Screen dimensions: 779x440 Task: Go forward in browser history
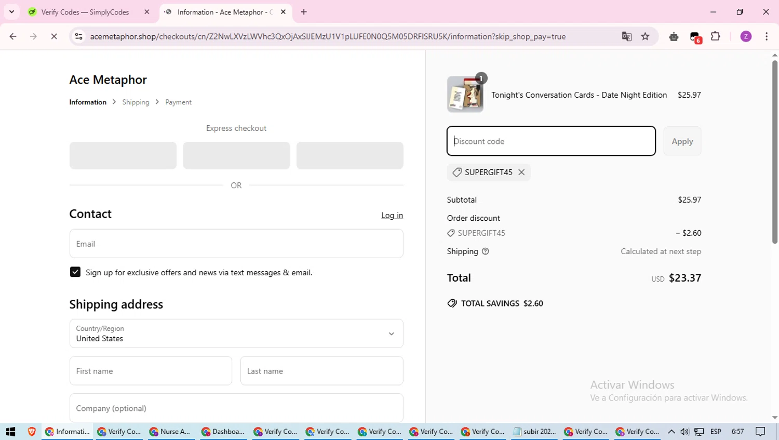pyautogui.click(x=33, y=36)
